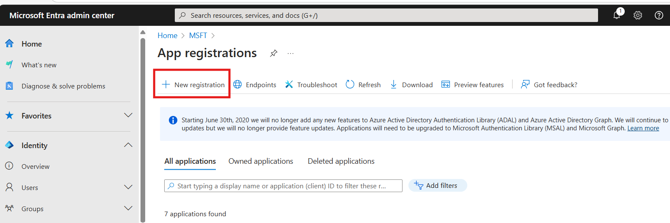Click Microsoft Entra admin center title
670x223 pixels.
62,15
